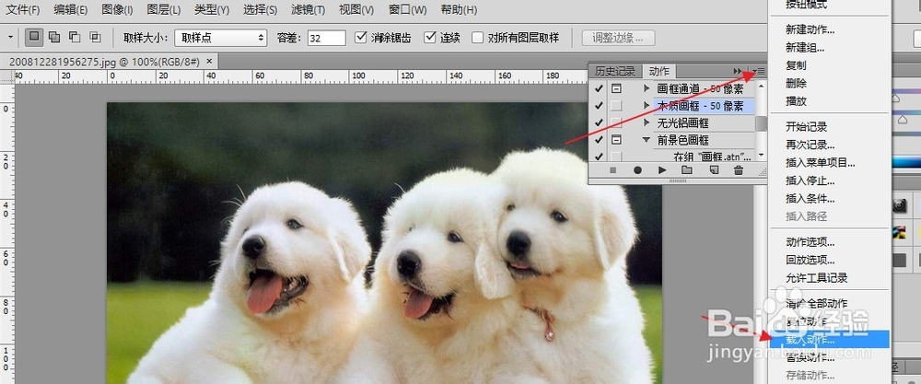The width and height of the screenshot is (921, 384).
Task: Choose 允许工具记录 from flyout menu
Action: tap(816, 278)
